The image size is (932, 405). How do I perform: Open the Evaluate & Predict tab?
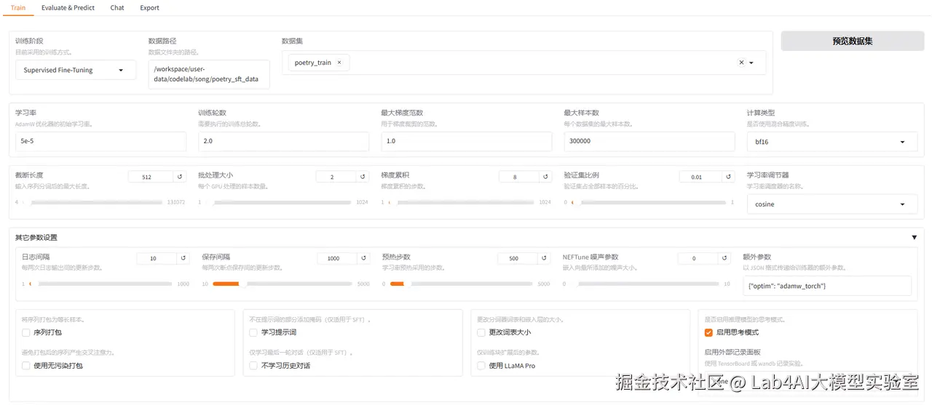coord(68,8)
